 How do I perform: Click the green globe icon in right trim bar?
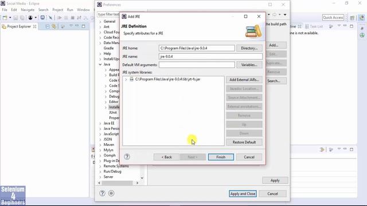[362, 35]
